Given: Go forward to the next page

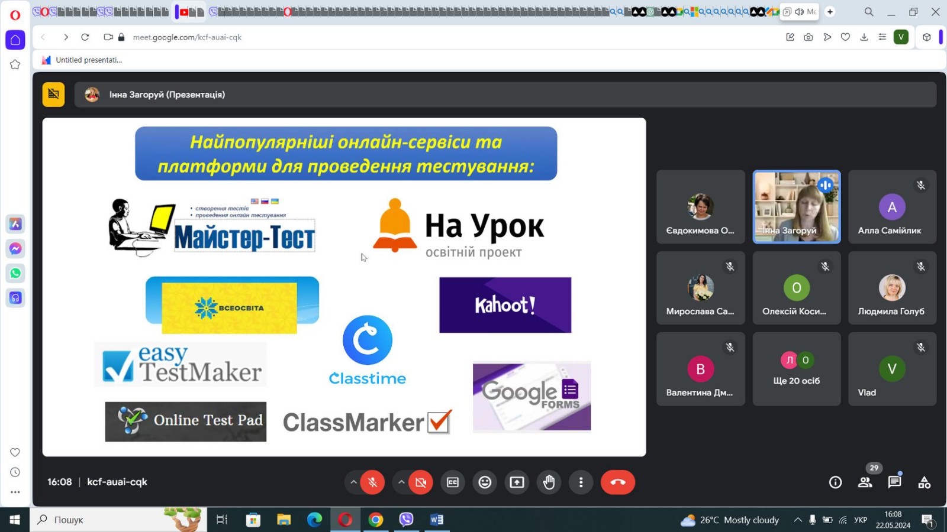Looking at the screenshot, I should tap(66, 37).
